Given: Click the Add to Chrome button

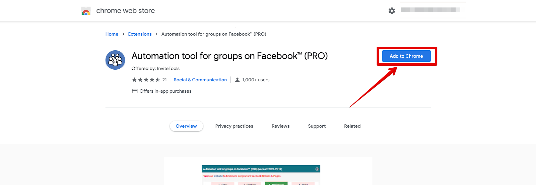Looking at the screenshot, I should (x=406, y=56).
